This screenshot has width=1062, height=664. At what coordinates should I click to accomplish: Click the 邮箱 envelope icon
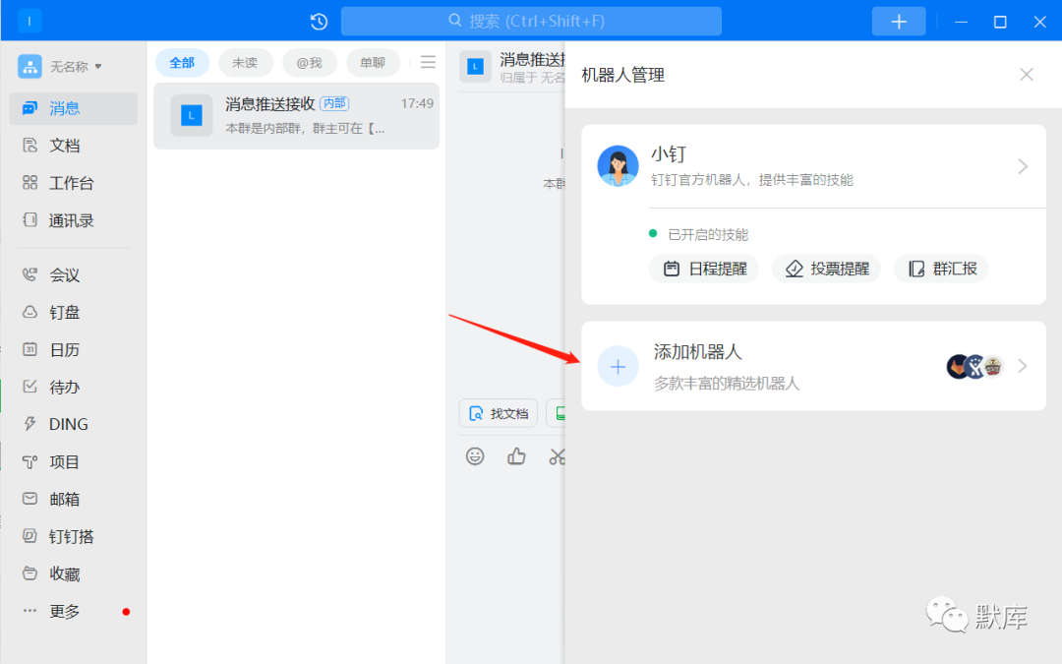pyautogui.click(x=29, y=499)
